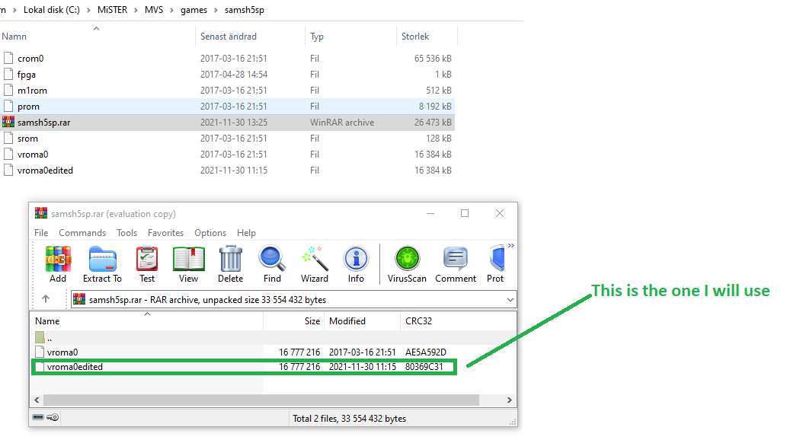787x440 pixels.
Task: Expand the archive path dropdown
Action: click(510, 299)
